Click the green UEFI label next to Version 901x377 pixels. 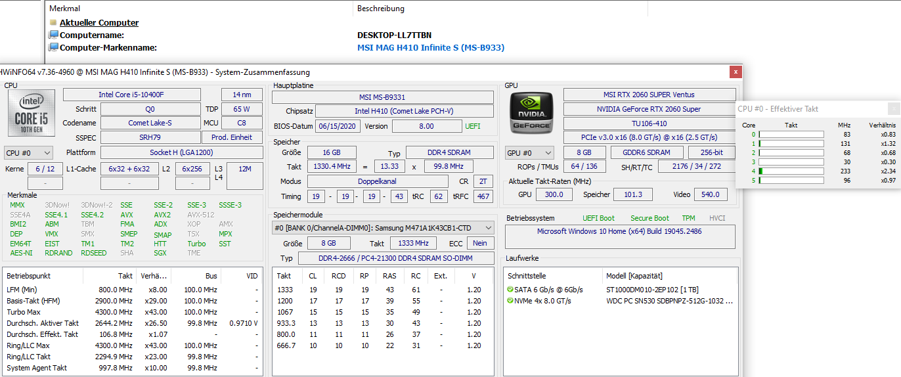click(x=473, y=126)
